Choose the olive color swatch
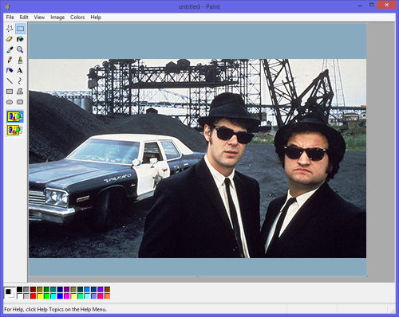 click(x=40, y=289)
